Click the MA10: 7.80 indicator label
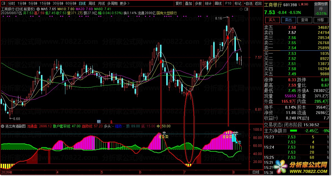 66,9
